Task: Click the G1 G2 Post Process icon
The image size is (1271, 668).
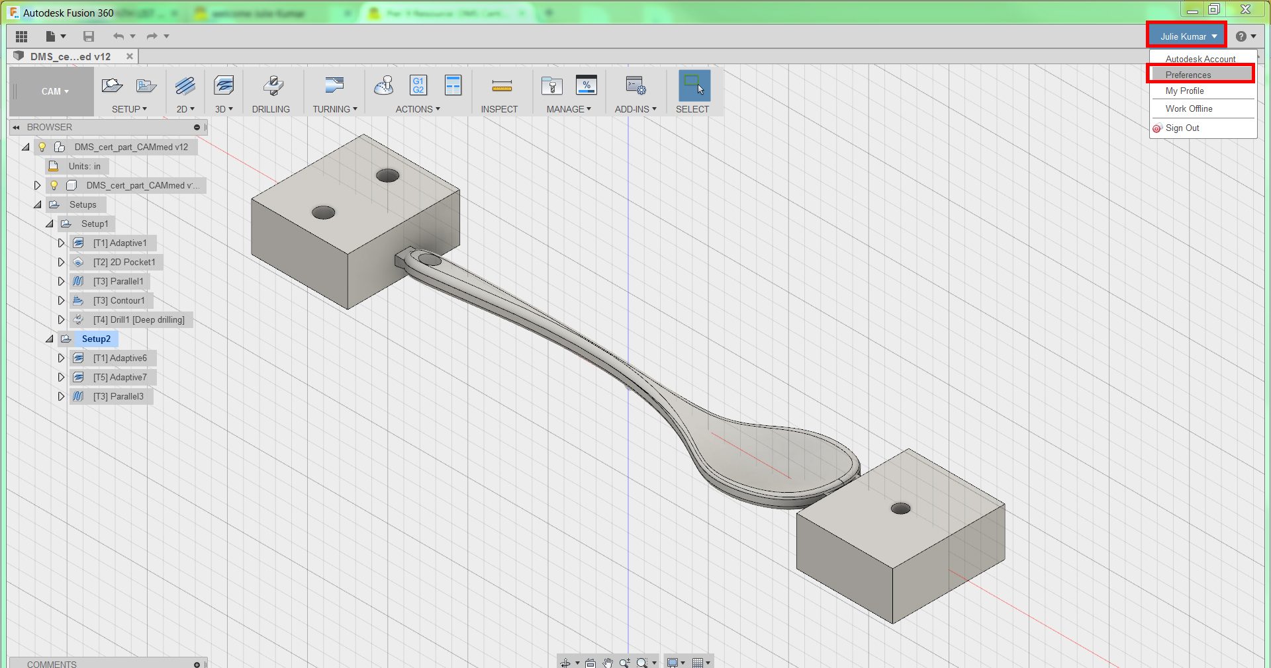Action: (x=418, y=85)
